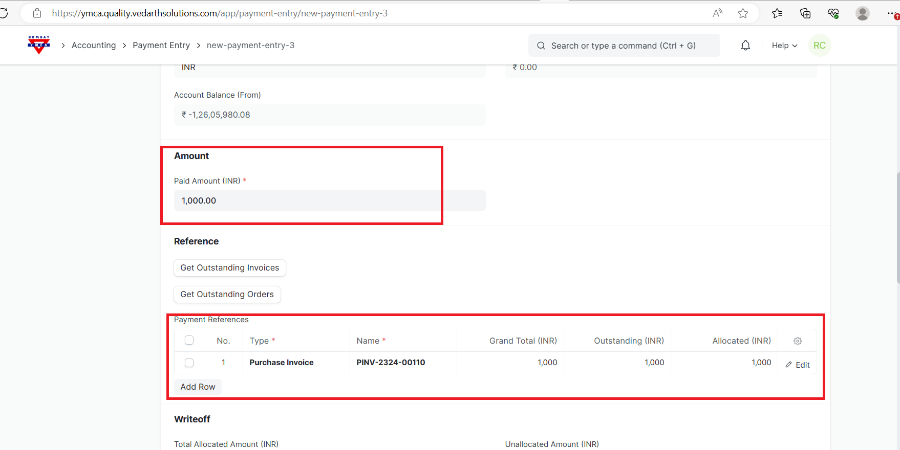Image resolution: width=900 pixels, height=450 pixels.
Task: Add a row to Payment References
Action: [198, 387]
